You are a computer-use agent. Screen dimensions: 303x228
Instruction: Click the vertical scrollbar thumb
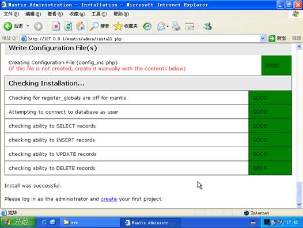point(299,192)
